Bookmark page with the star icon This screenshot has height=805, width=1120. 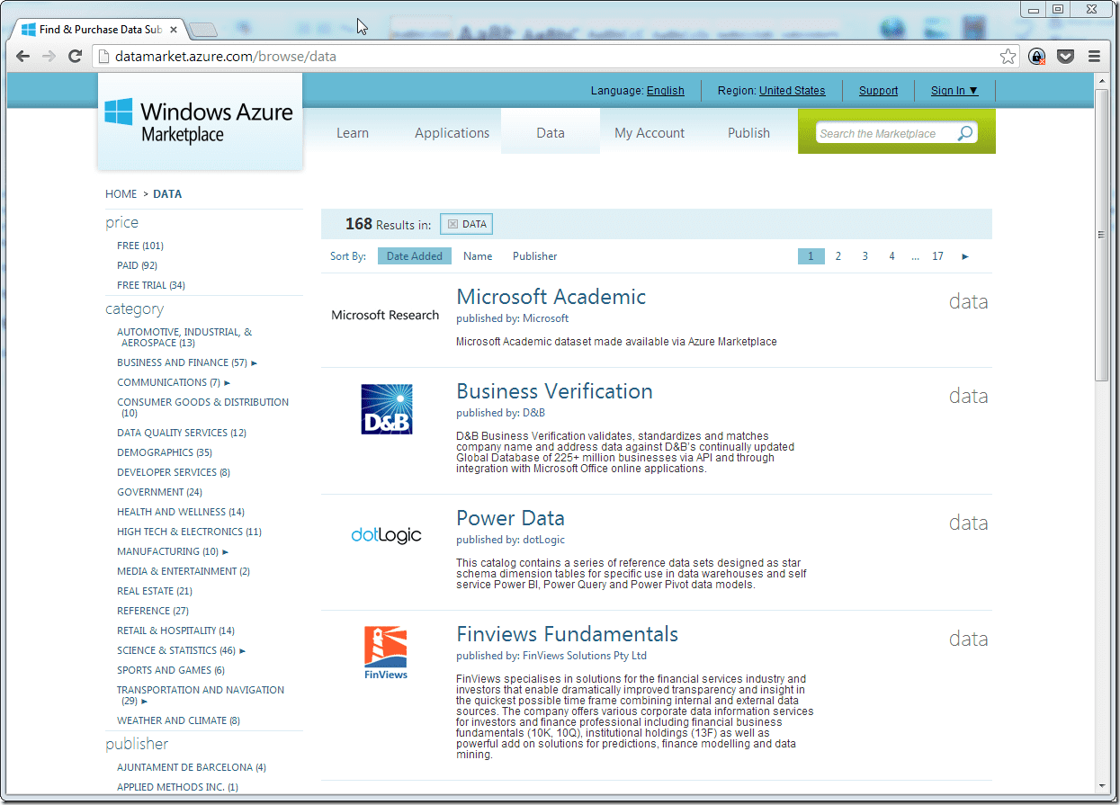click(x=1008, y=56)
